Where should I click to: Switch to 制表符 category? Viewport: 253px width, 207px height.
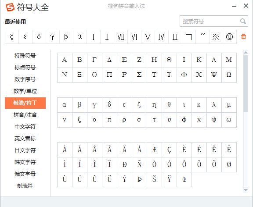click(25, 186)
